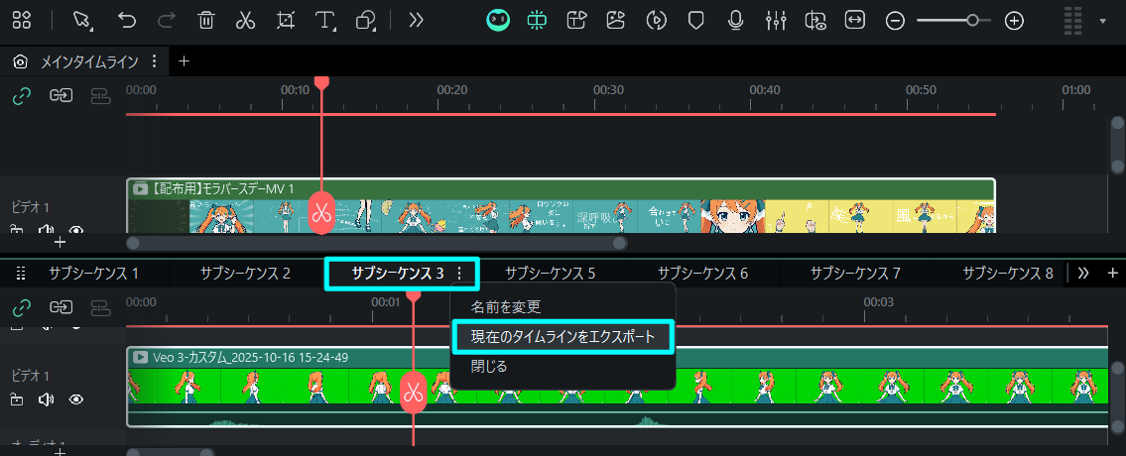Open the audio mixer icon
Viewport: 1126px width, 456px height.
tap(776, 20)
